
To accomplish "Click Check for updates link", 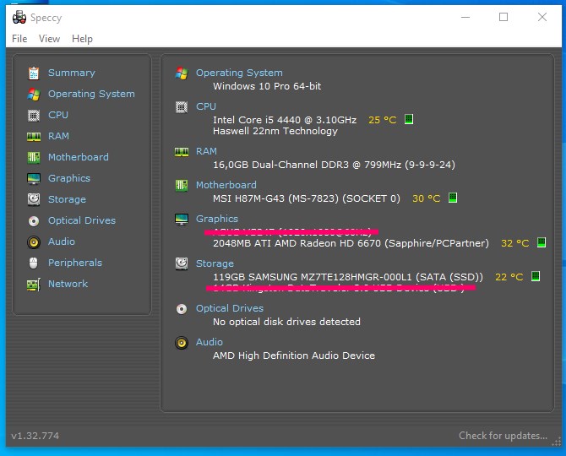I will pos(503,436).
